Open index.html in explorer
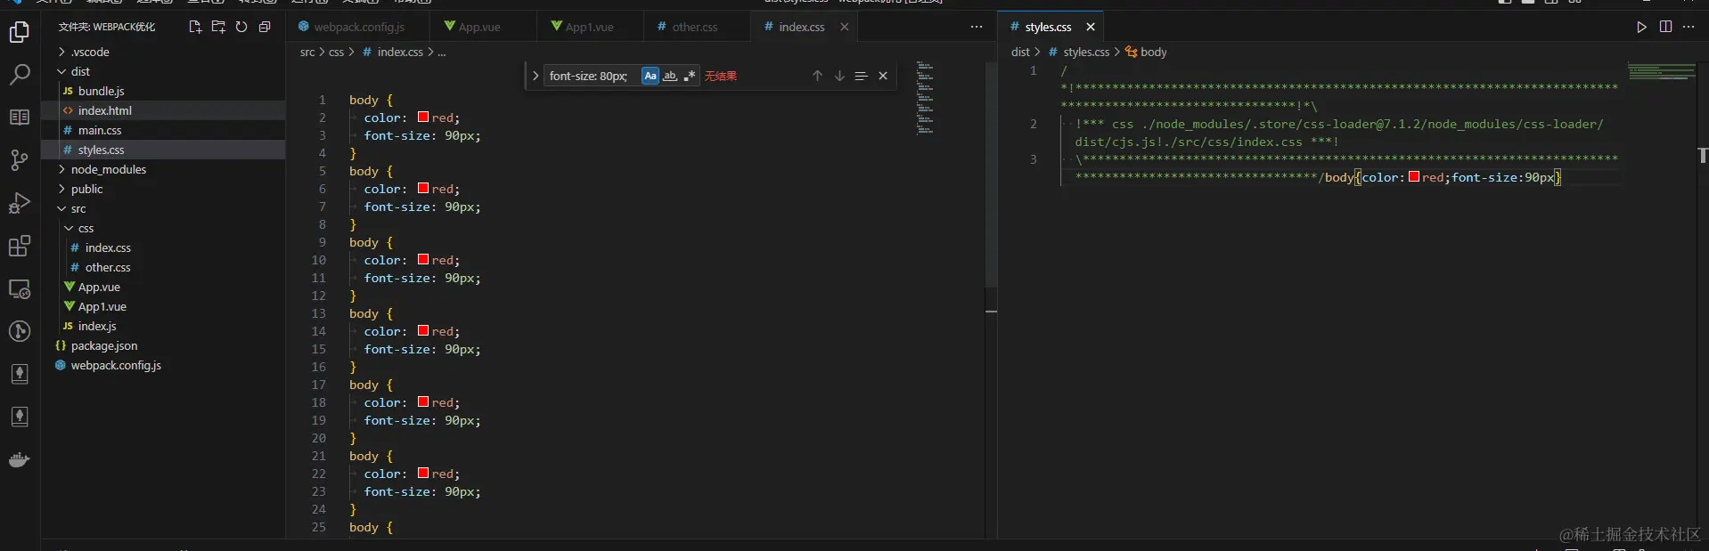 coord(163,110)
